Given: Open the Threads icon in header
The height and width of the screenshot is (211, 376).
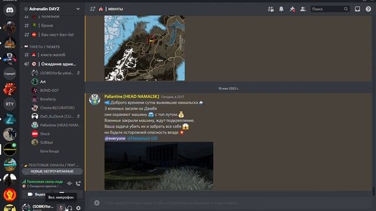Looking at the screenshot, I should coord(270,9).
